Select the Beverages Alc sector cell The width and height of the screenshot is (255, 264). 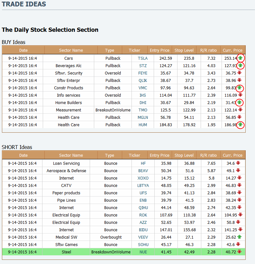68,66
